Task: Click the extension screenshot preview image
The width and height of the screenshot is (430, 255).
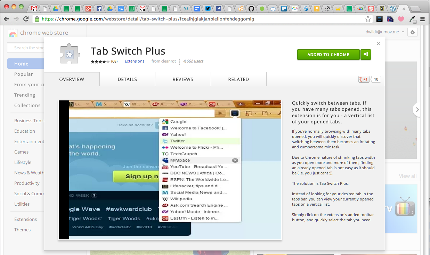Action: click(170, 170)
